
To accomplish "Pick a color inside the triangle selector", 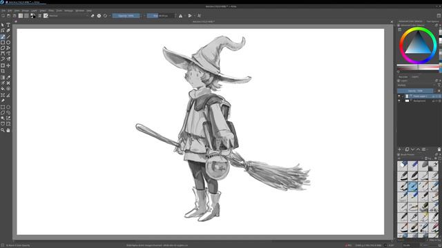I will pyautogui.click(x=418, y=46).
